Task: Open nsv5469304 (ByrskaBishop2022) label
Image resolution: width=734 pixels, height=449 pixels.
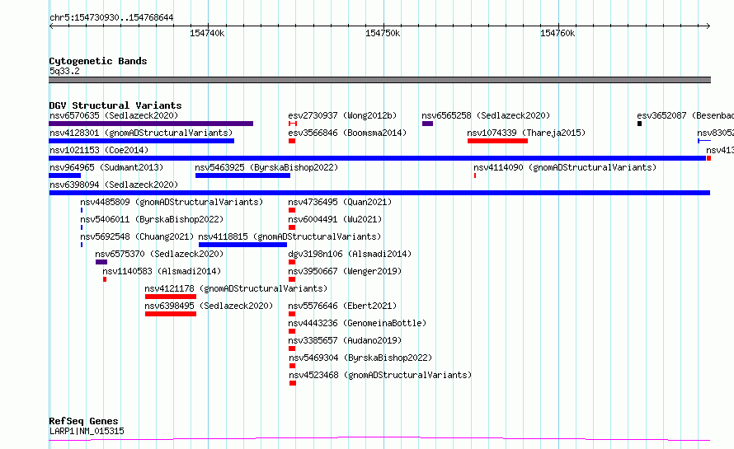Action: (360, 358)
